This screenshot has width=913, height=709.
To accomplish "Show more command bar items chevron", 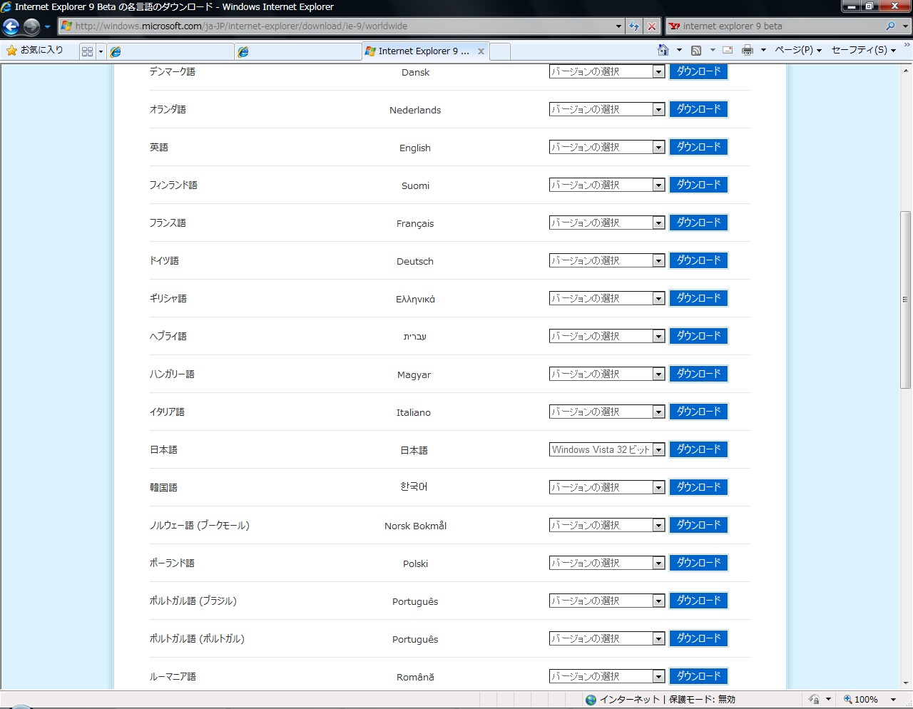I will pyautogui.click(x=907, y=46).
